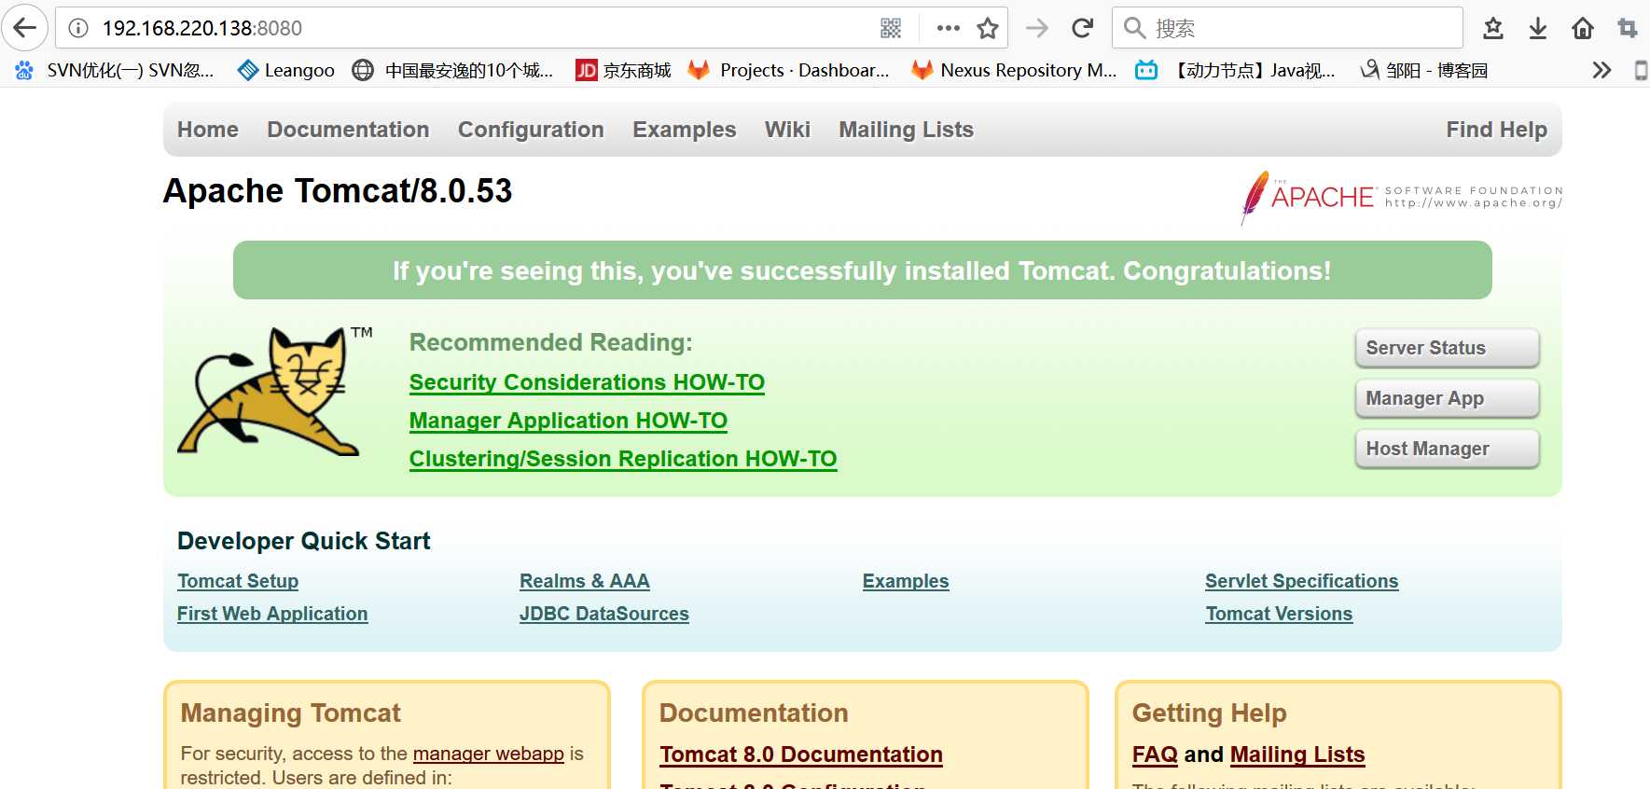
Task: Click the QR code icon in address bar
Action: tap(891, 28)
